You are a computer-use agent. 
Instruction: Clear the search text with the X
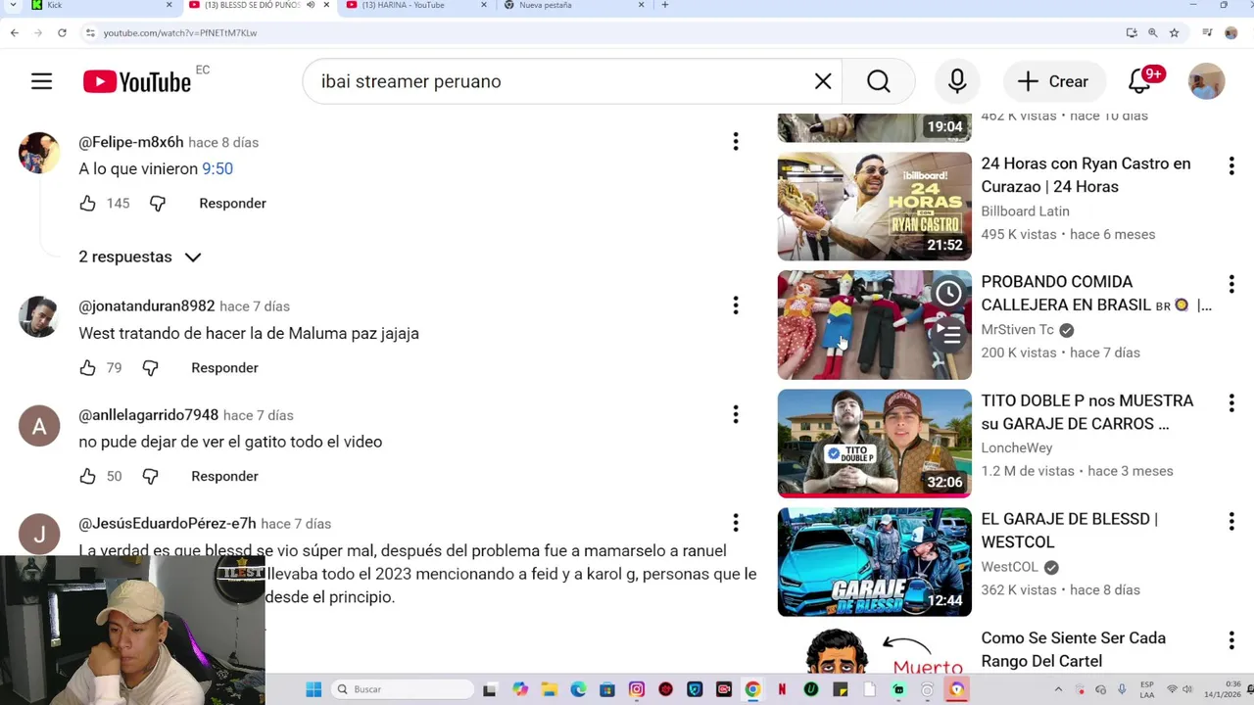[823, 81]
